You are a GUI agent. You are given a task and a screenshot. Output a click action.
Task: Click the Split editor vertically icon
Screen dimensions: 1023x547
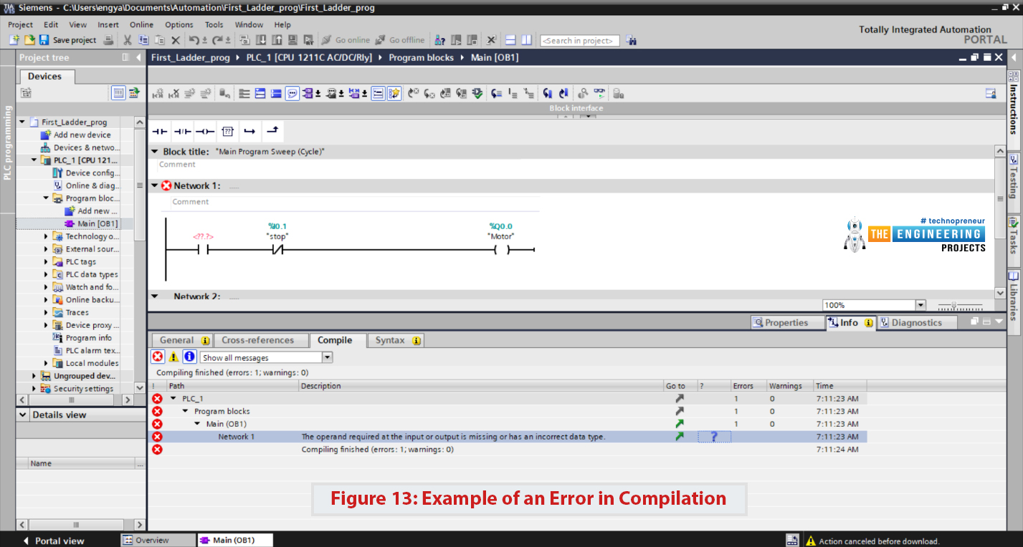tap(526, 40)
